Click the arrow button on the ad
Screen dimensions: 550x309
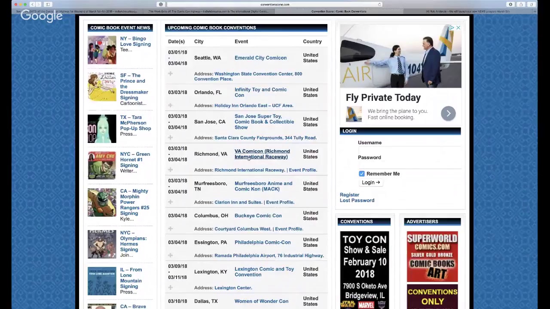tap(448, 113)
